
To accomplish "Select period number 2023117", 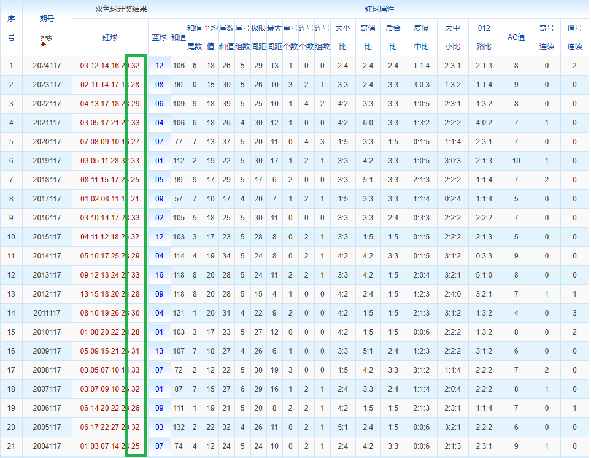I will 47,85.
